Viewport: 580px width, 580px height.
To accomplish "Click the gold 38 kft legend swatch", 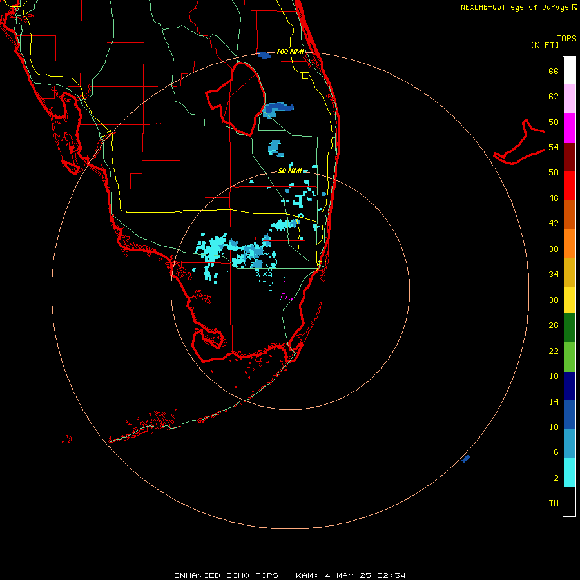I will point(569,273).
